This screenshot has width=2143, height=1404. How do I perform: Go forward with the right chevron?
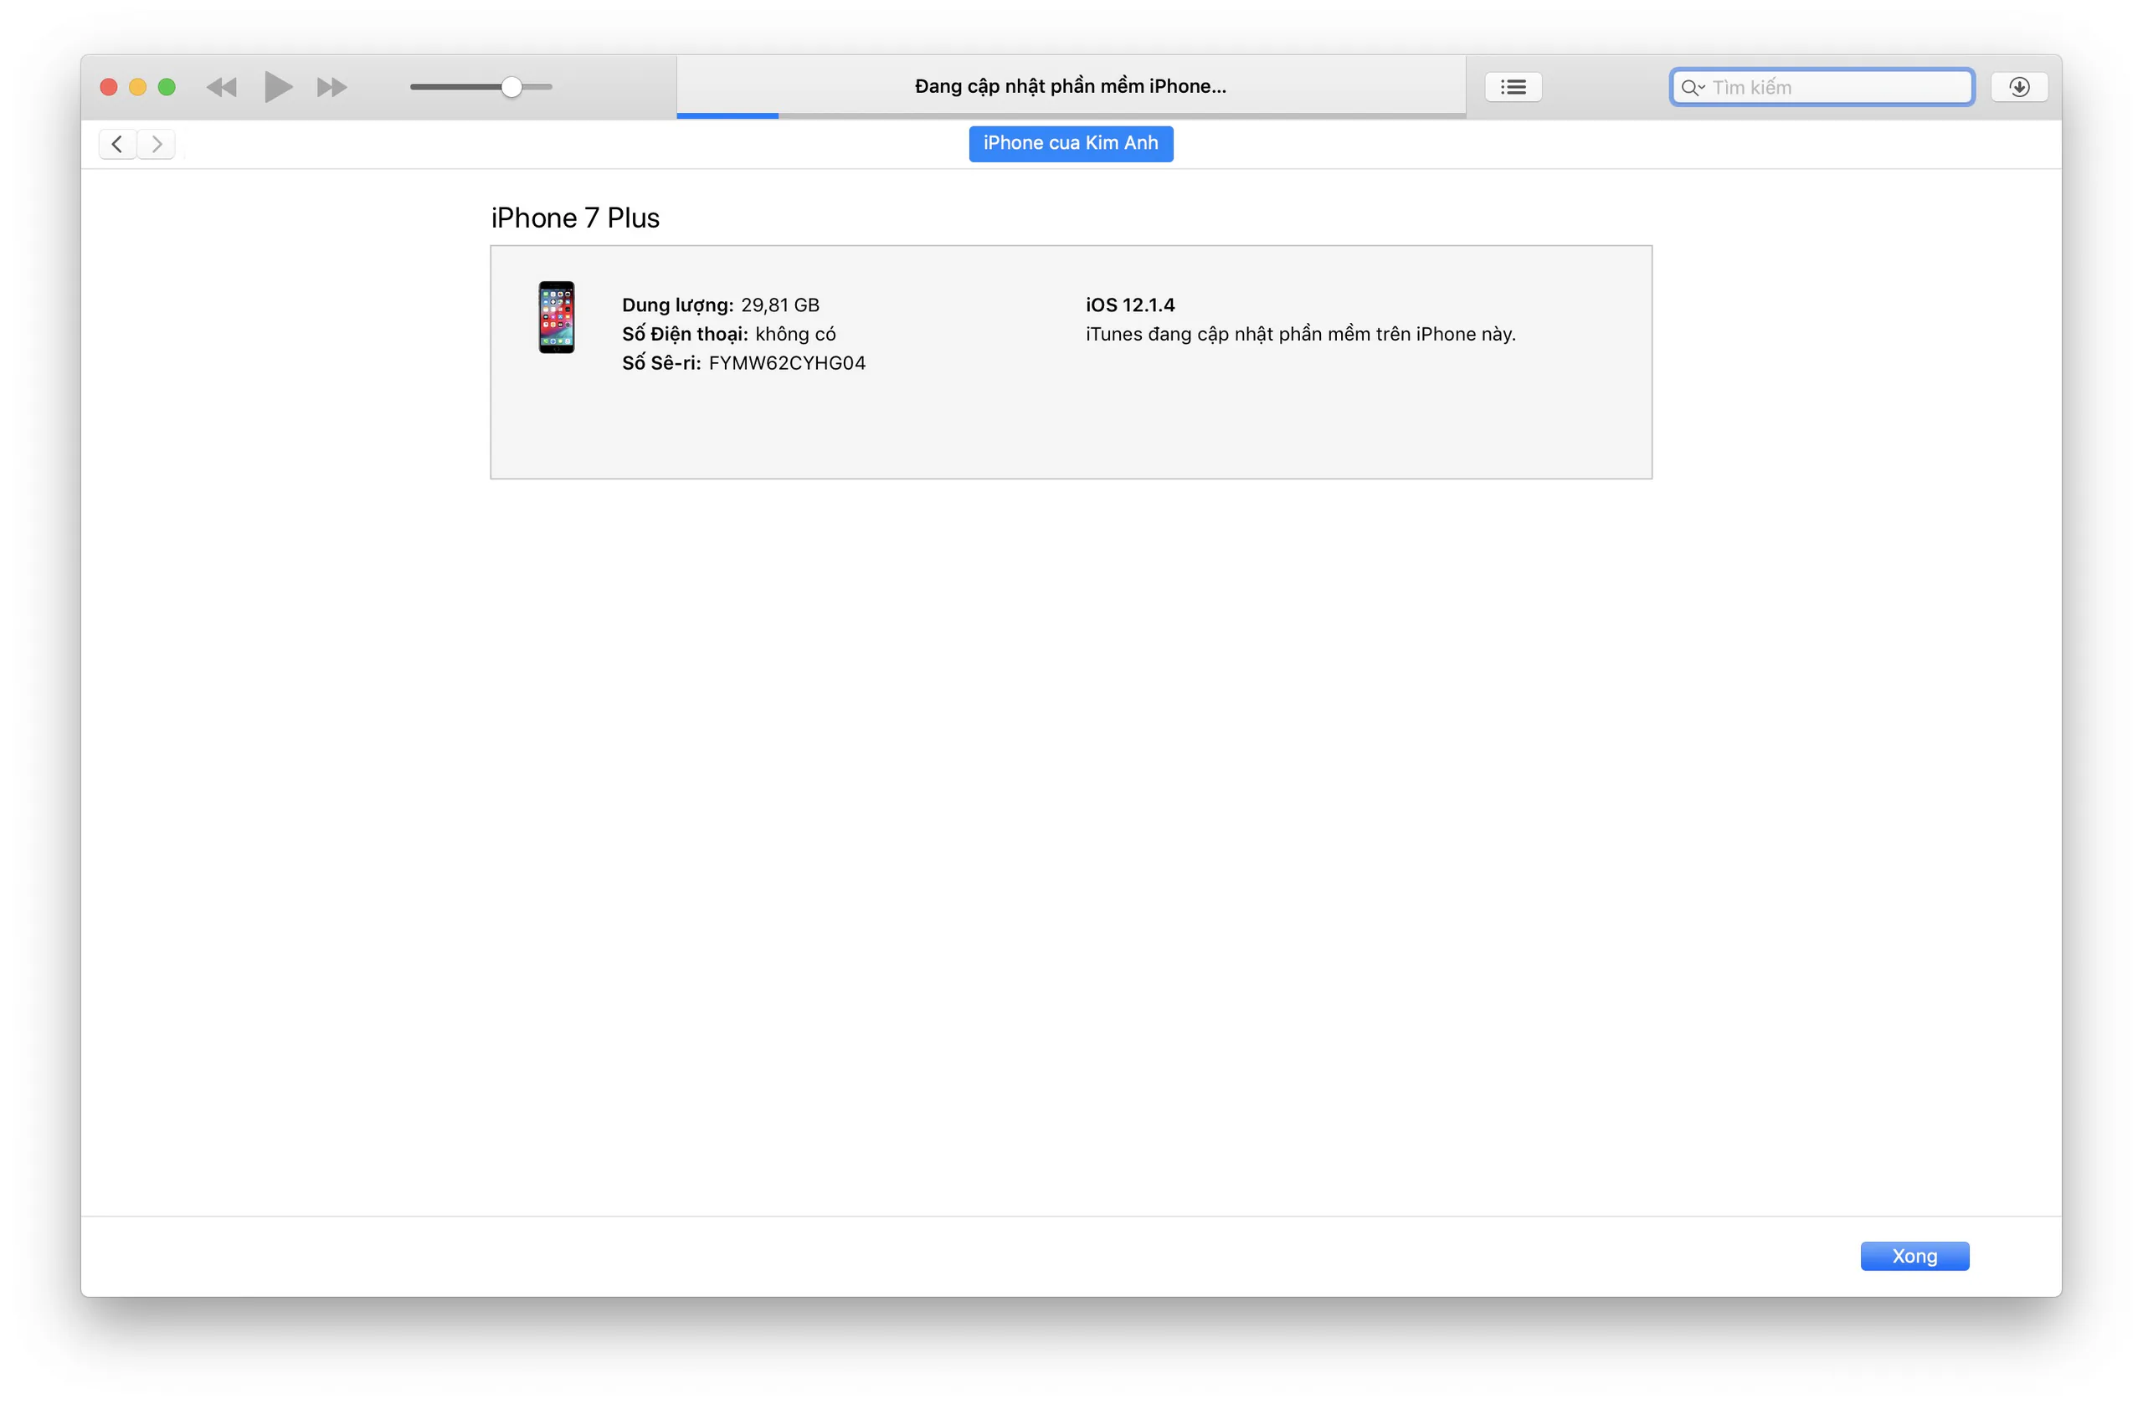click(x=157, y=144)
